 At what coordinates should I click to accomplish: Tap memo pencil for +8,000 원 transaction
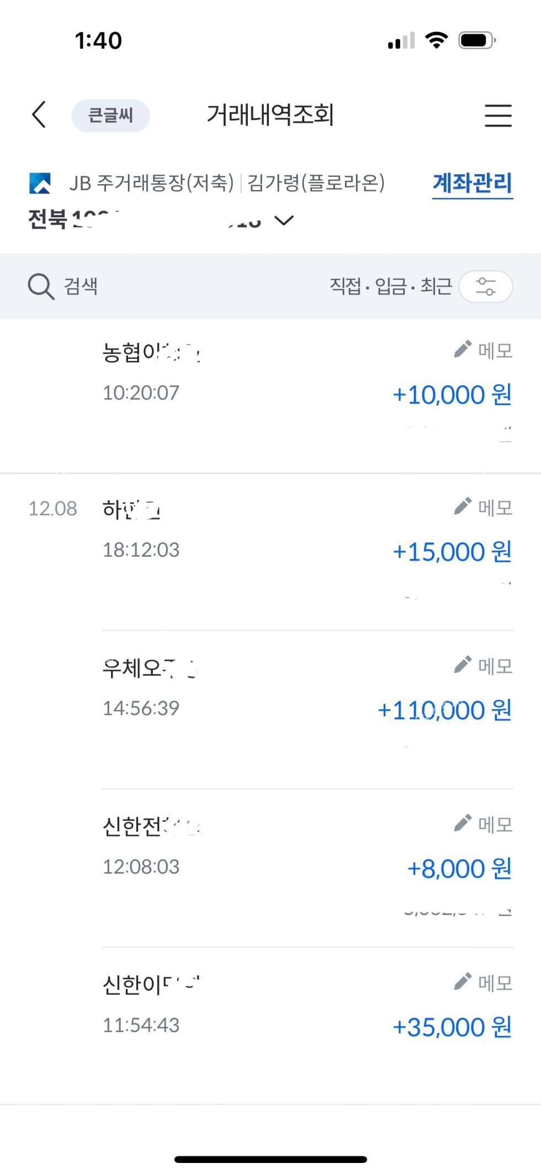[463, 823]
